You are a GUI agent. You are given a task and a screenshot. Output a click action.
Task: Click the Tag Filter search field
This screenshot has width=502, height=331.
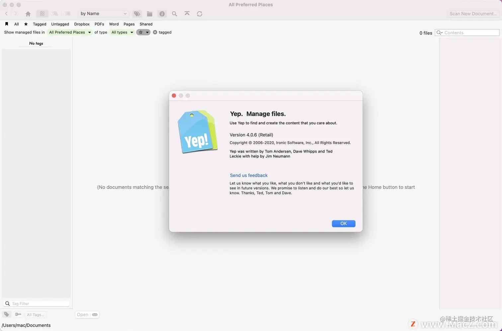coord(37,303)
